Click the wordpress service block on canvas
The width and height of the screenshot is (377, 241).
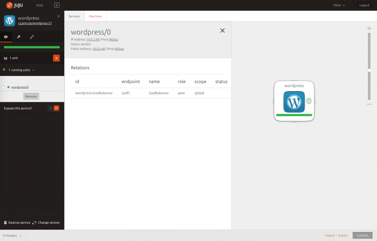pos(294,101)
